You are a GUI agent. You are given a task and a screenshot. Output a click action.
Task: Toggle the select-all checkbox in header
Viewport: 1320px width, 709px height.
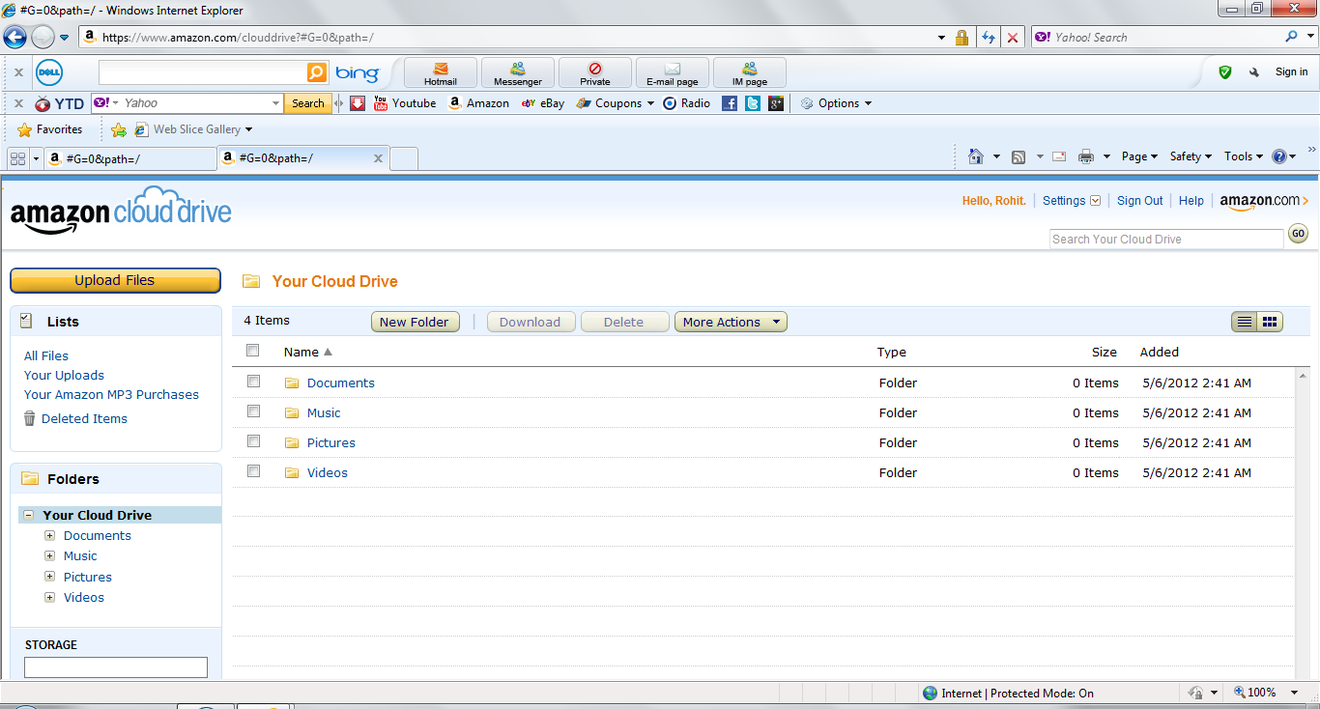pos(253,351)
